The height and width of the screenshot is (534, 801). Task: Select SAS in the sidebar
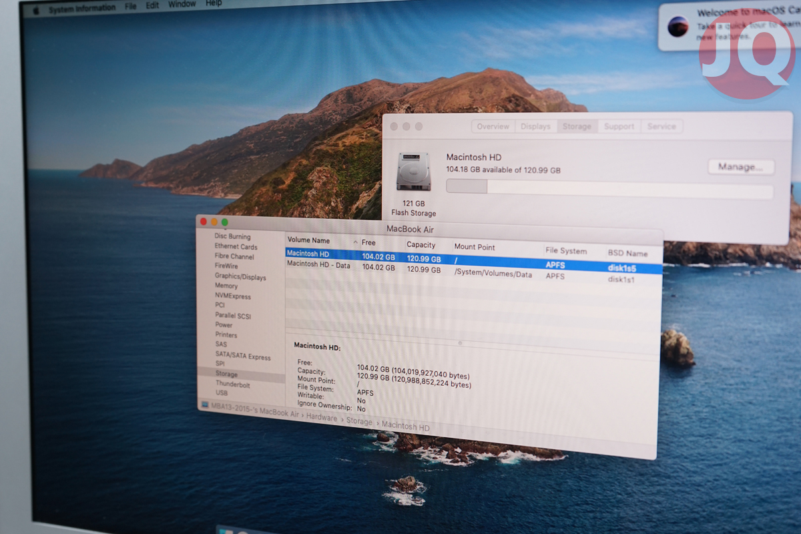[x=221, y=344]
